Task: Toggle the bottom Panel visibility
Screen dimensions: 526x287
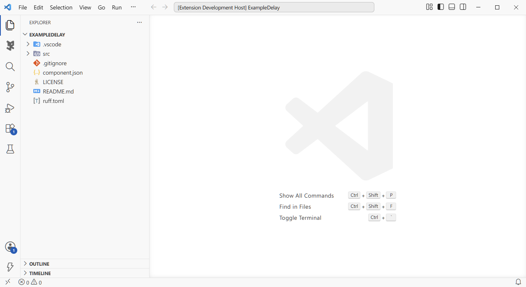Action: point(452,7)
